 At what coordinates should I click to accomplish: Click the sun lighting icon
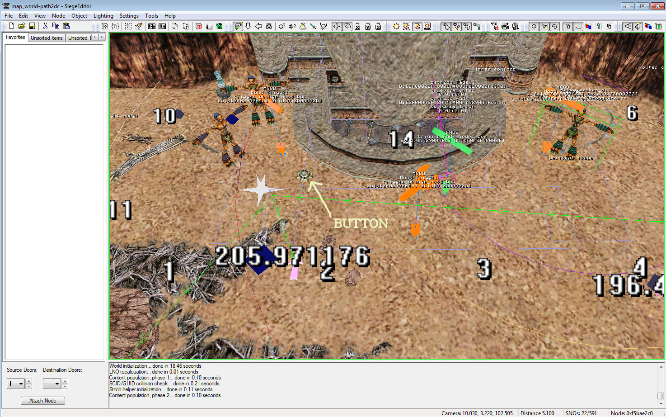(x=396, y=26)
